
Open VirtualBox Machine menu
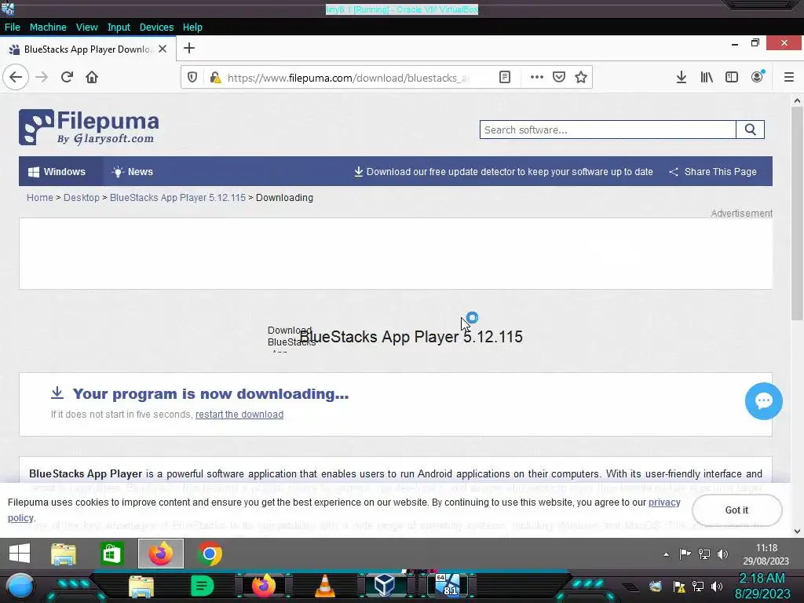[48, 27]
